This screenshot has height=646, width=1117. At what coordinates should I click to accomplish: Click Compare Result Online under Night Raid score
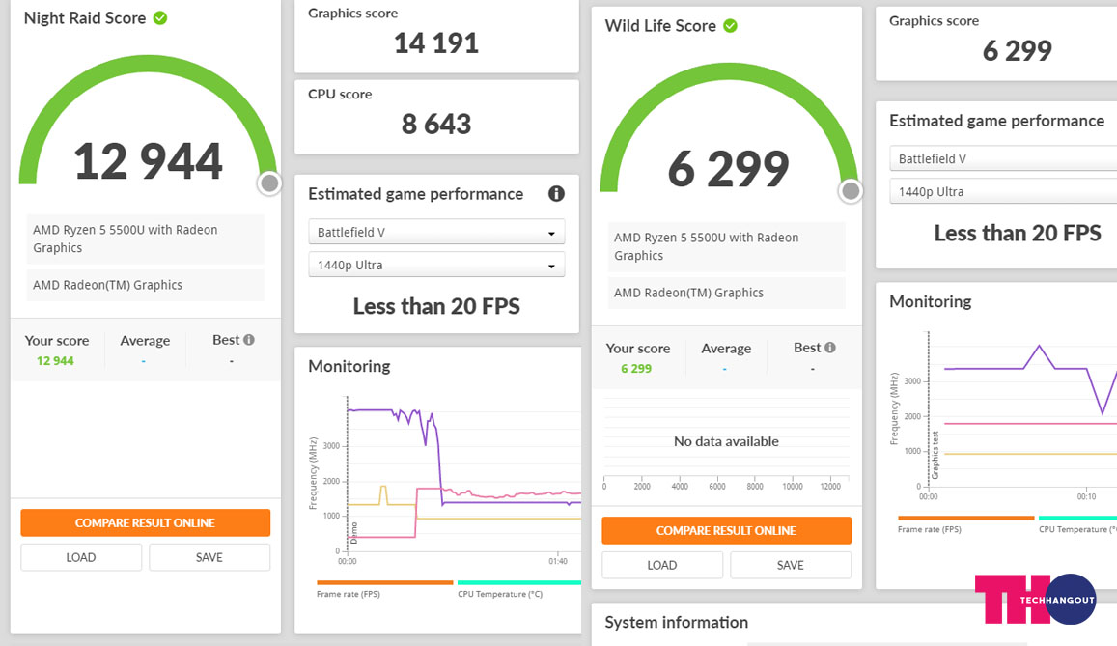pyautogui.click(x=146, y=522)
